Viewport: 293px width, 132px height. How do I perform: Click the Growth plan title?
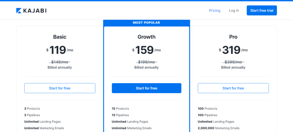coord(146,37)
